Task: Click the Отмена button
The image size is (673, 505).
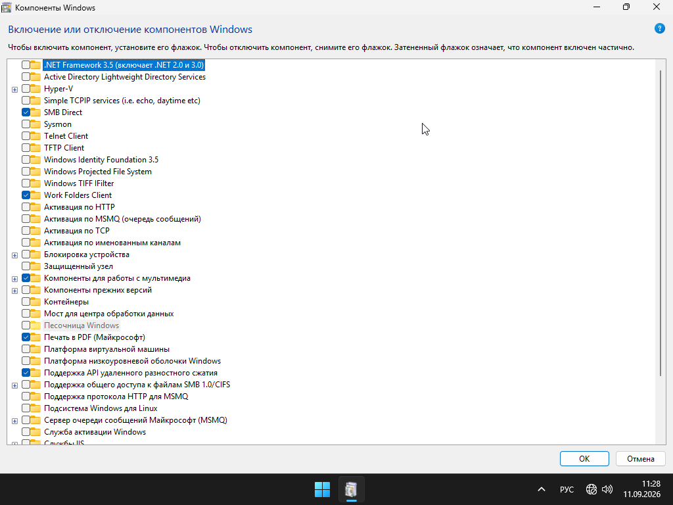Action: point(640,458)
